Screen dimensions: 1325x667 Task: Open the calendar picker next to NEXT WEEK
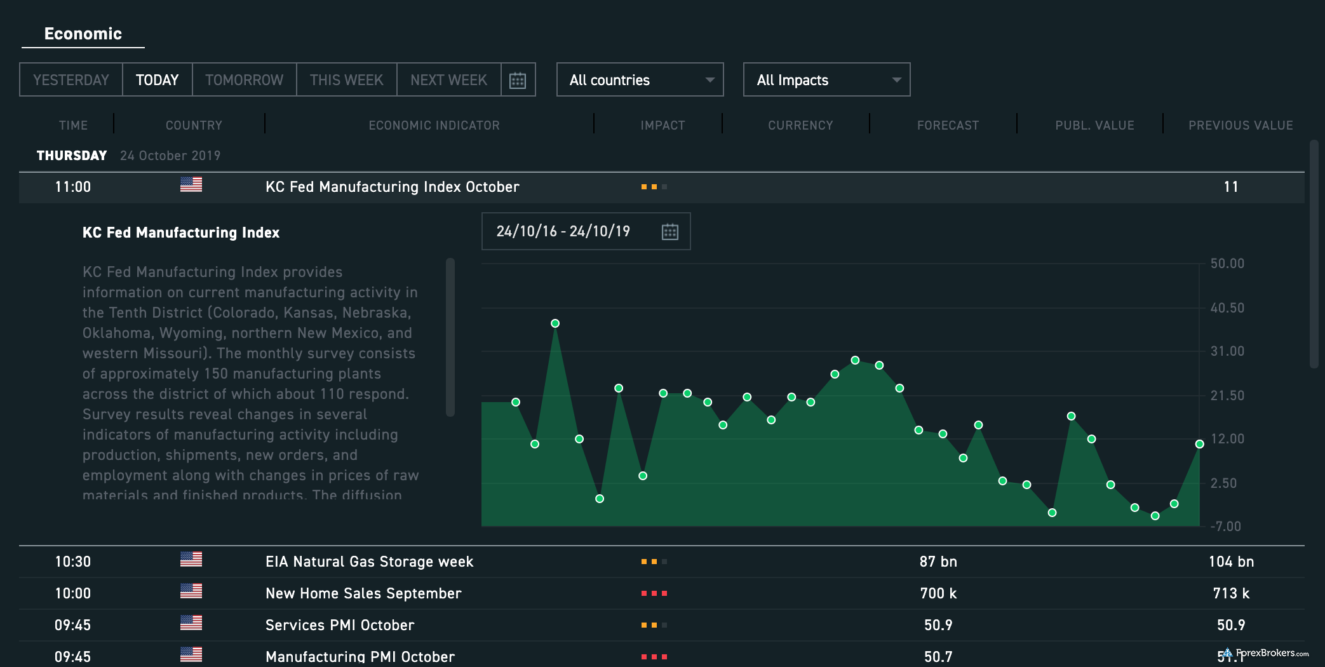[x=518, y=80]
